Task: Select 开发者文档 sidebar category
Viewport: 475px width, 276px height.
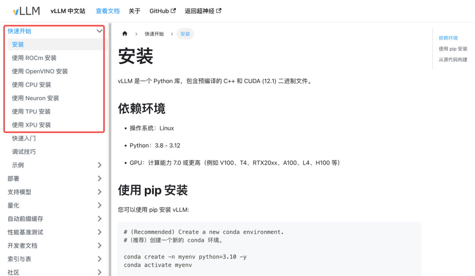Action: pos(22,245)
